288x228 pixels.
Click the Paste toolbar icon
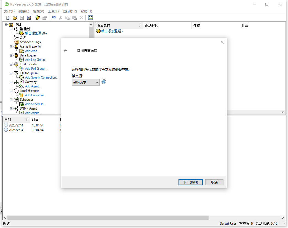(74, 18)
